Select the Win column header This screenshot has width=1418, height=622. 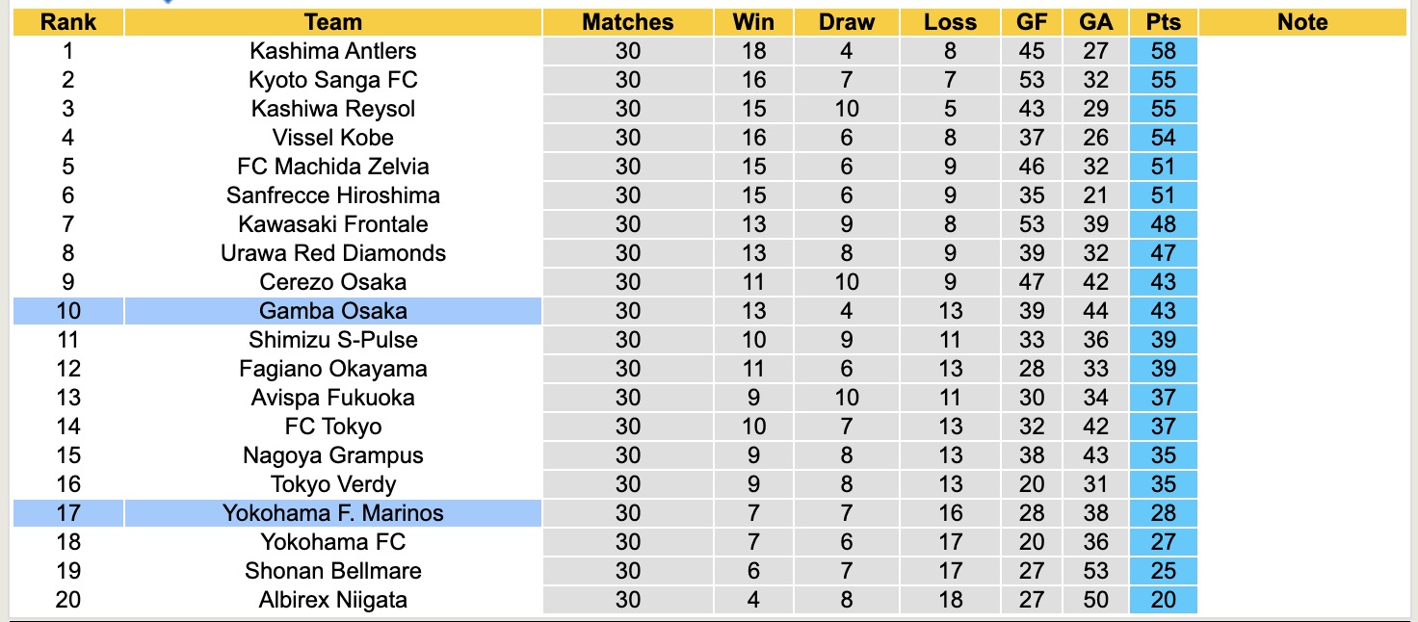(x=753, y=22)
